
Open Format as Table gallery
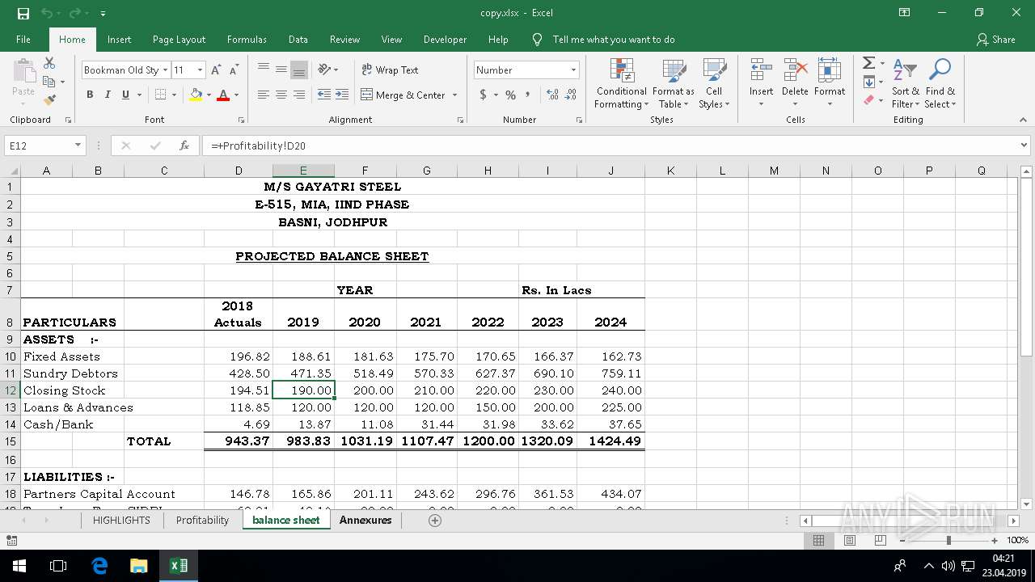673,83
